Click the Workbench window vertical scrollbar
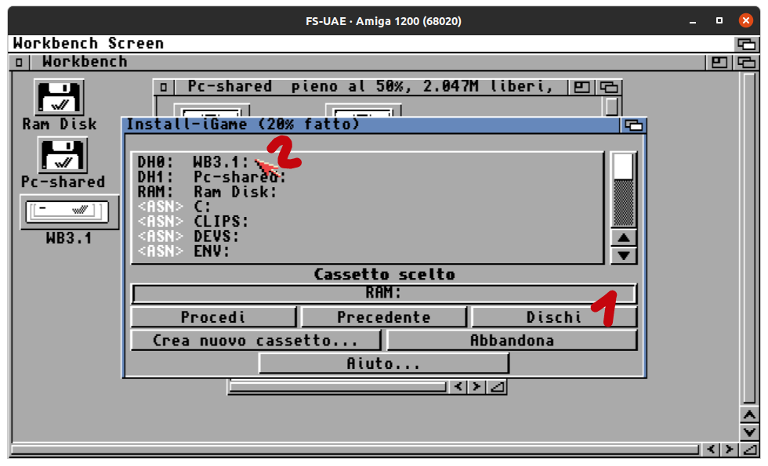Viewport: 768px width, 466px height. [x=749, y=238]
